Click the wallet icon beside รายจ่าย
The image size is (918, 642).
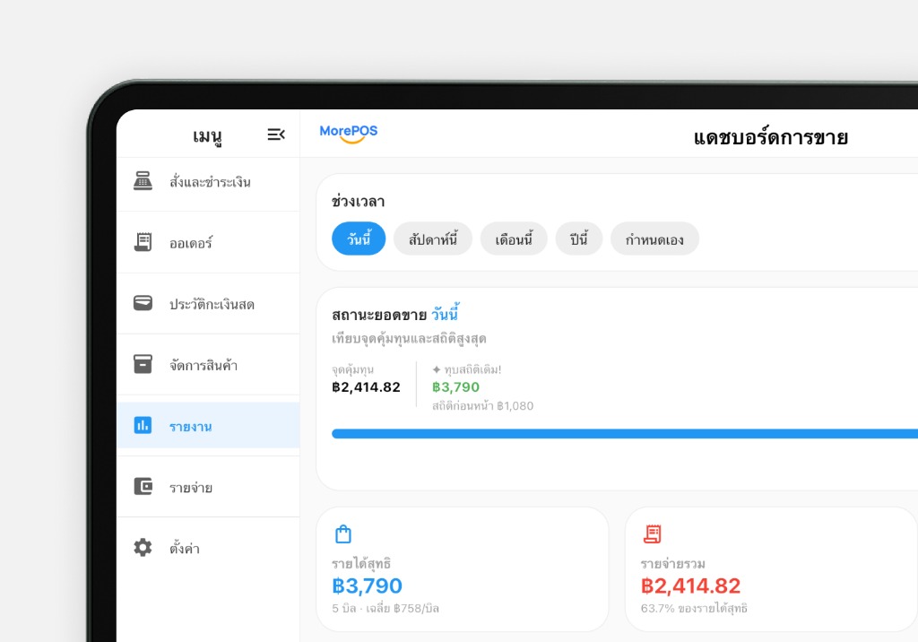(x=143, y=486)
